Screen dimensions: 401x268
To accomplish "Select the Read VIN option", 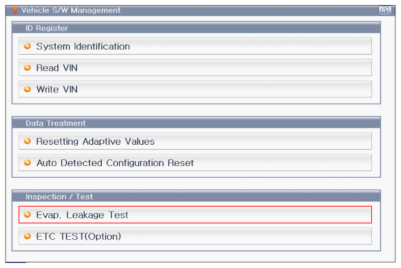I will pos(57,68).
